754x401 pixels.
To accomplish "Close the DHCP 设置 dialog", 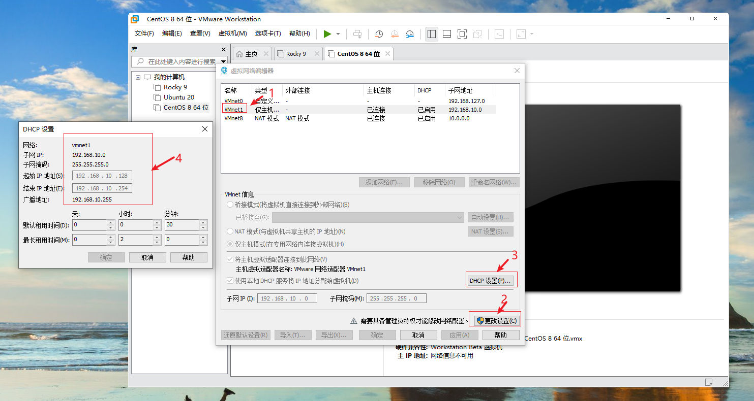I will pos(205,129).
